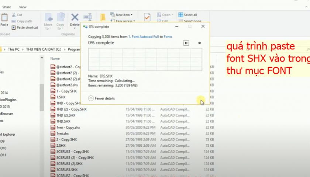The height and width of the screenshot is (177, 310).
Task: Select file 1 - Copy.SHX
Action: pyautogui.click(x=66, y=91)
